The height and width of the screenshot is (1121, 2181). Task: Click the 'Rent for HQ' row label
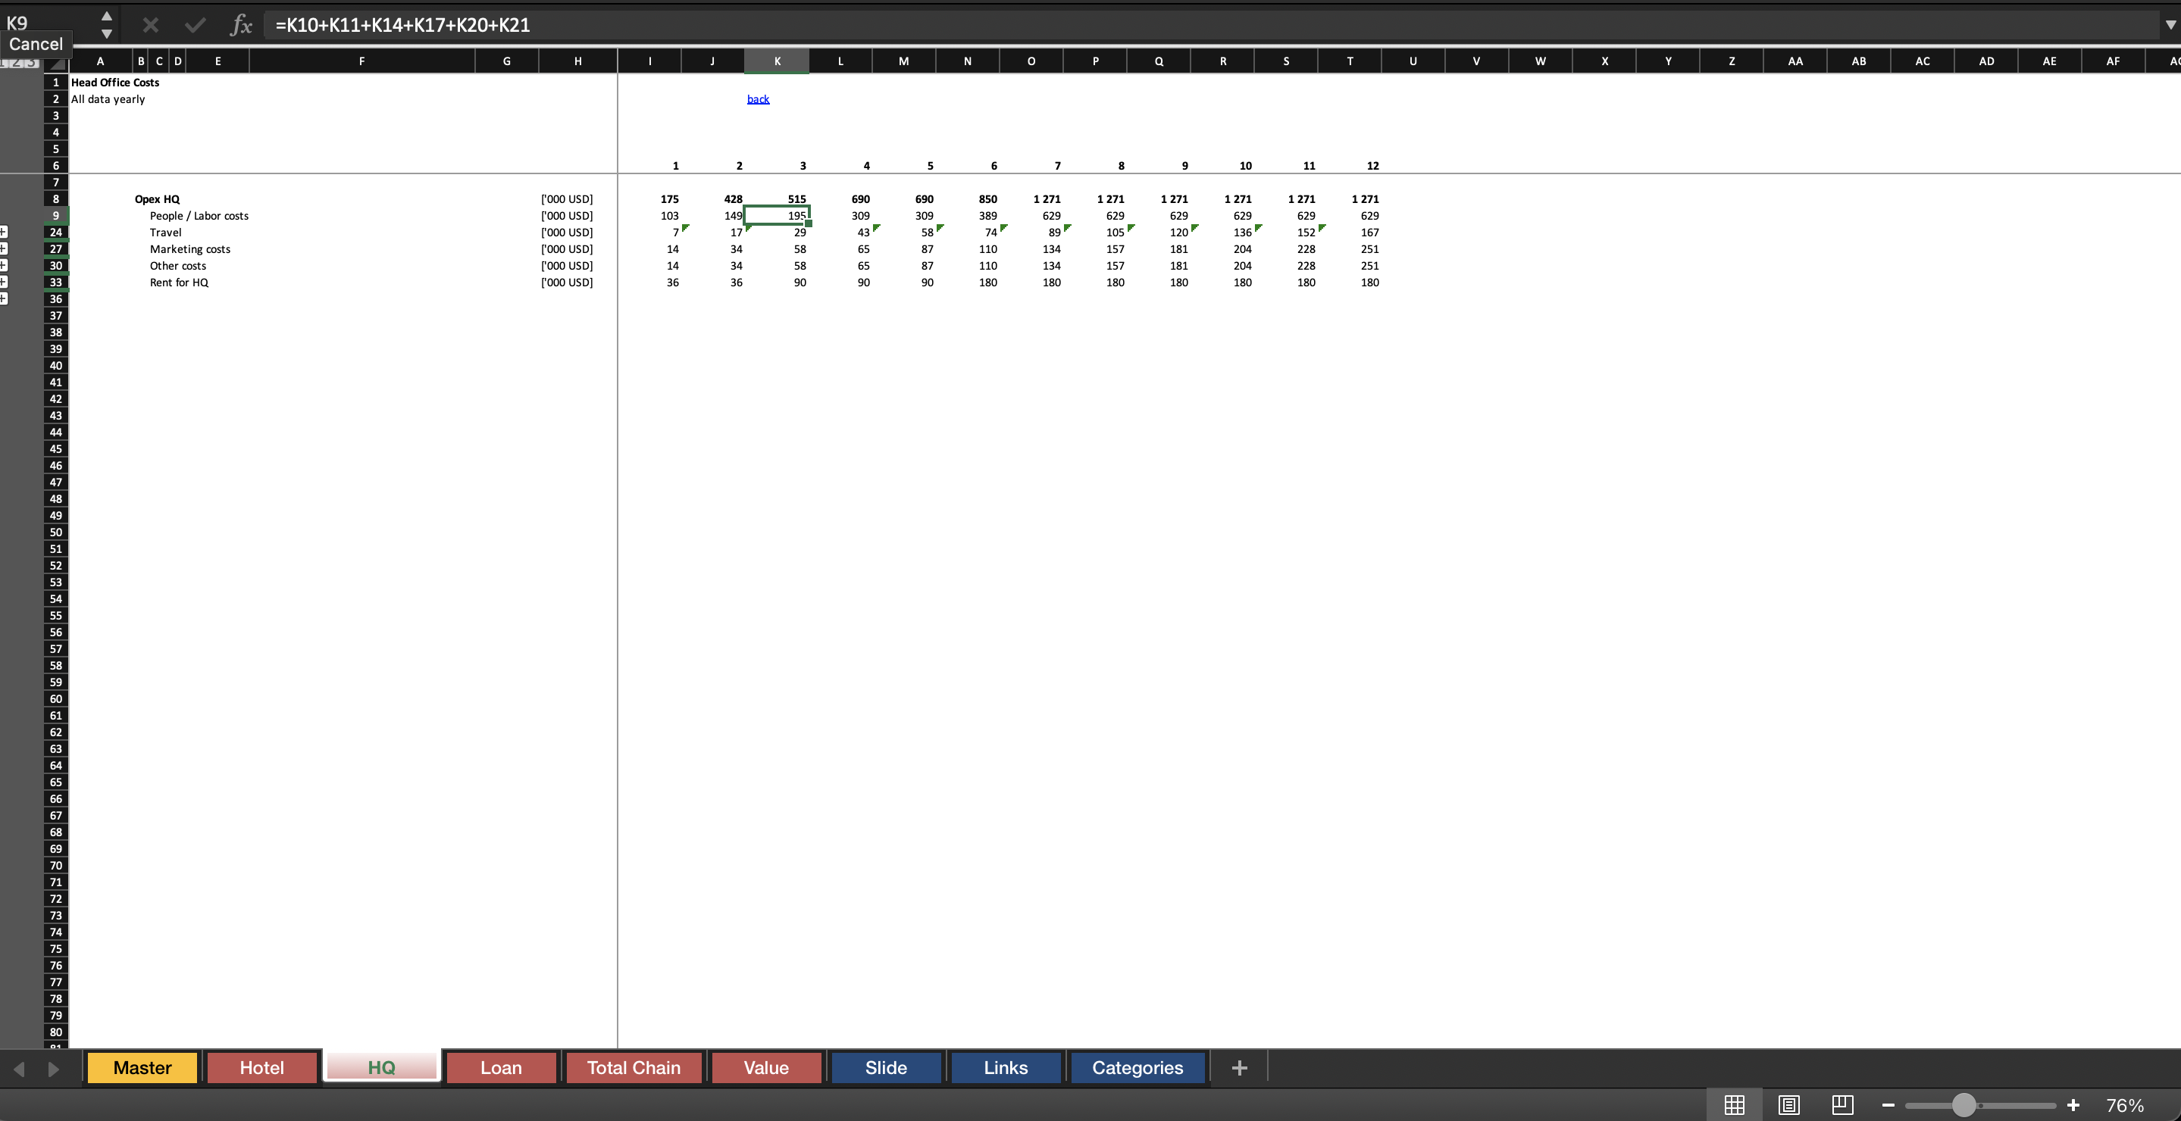coord(179,283)
